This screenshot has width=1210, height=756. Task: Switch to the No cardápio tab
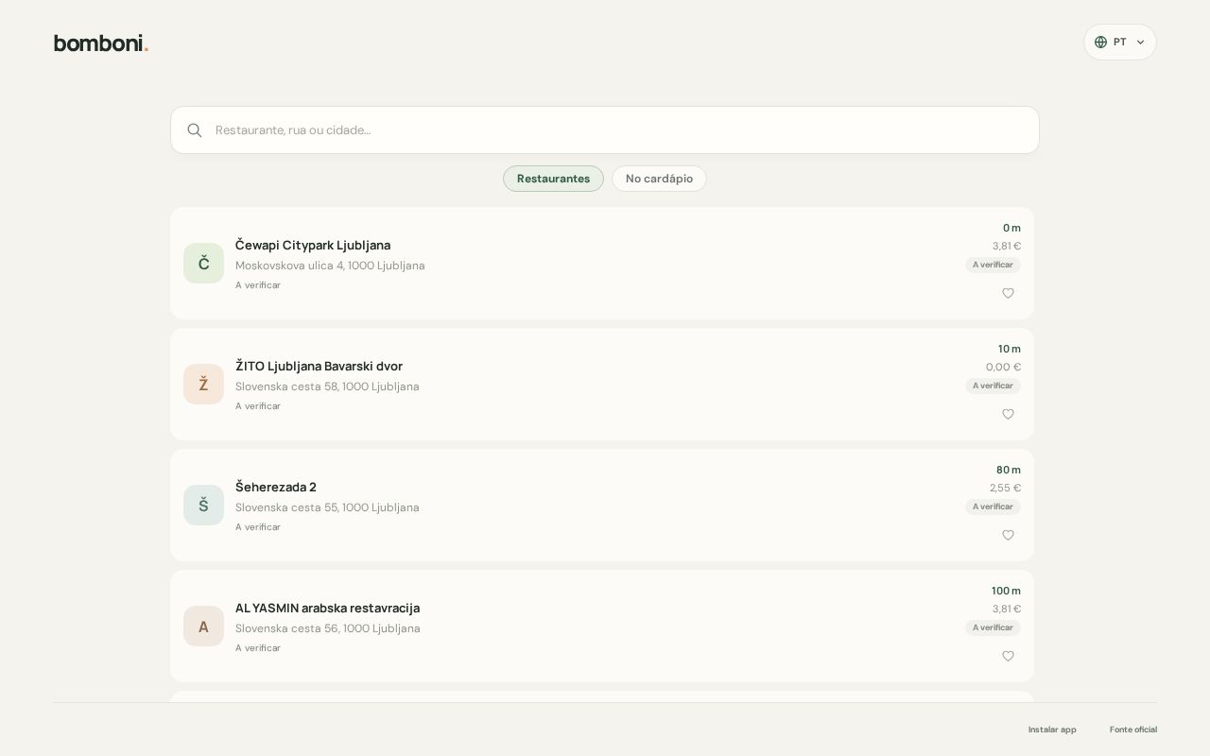click(x=659, y=179)
